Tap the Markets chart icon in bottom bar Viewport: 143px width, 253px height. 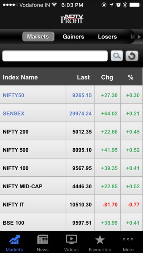(x=15, y=240)
